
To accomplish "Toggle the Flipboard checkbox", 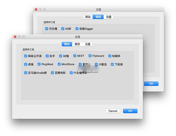I will click(x=90, y=56).
